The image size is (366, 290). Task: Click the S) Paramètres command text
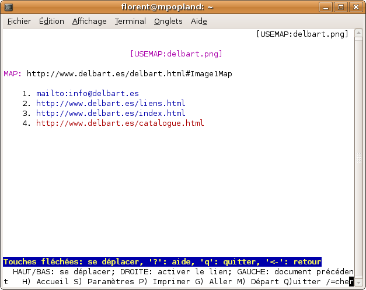(104, 282)
